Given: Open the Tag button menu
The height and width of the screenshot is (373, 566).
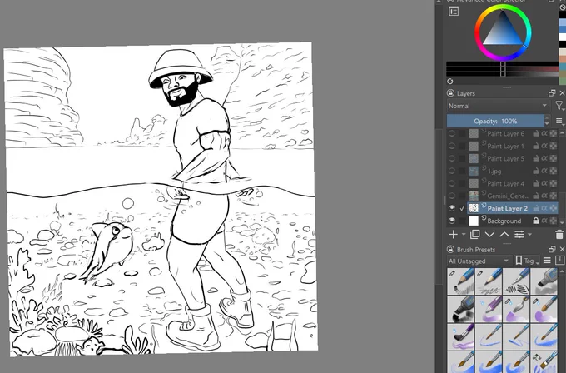Looking at the screenshot, I should (x=526, y=261).
